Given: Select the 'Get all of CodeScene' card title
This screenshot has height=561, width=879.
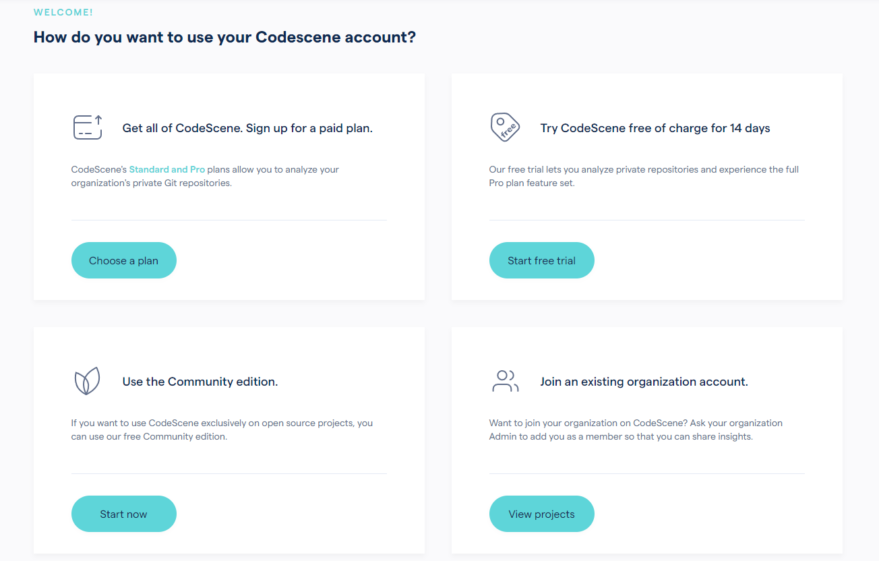Looking at the screenshot, I should point(247,128).
